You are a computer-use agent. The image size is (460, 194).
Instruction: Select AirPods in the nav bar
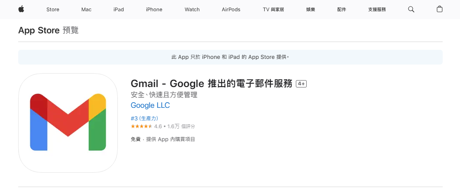[x=231, y=10]
